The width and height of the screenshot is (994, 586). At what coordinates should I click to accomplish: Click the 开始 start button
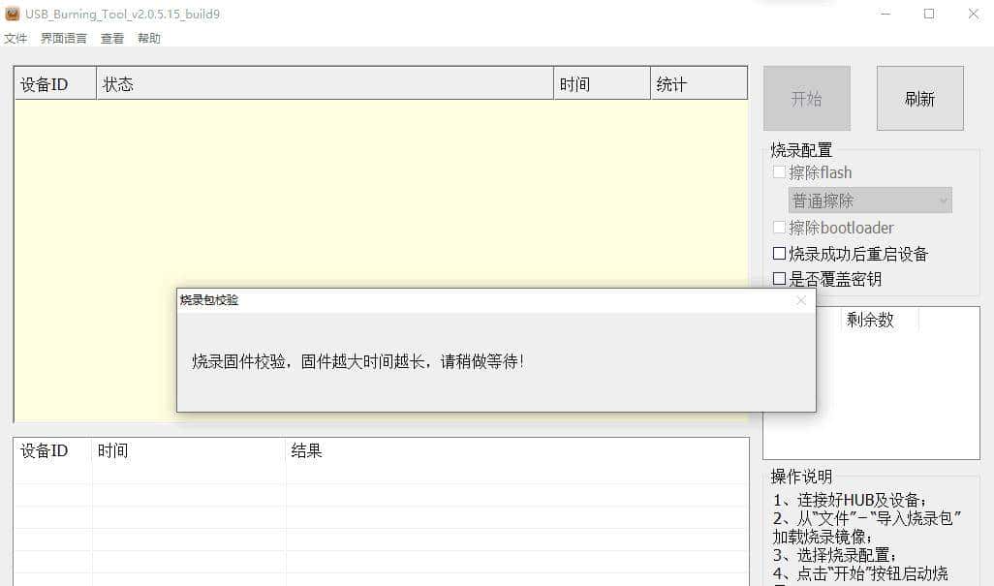806,98
